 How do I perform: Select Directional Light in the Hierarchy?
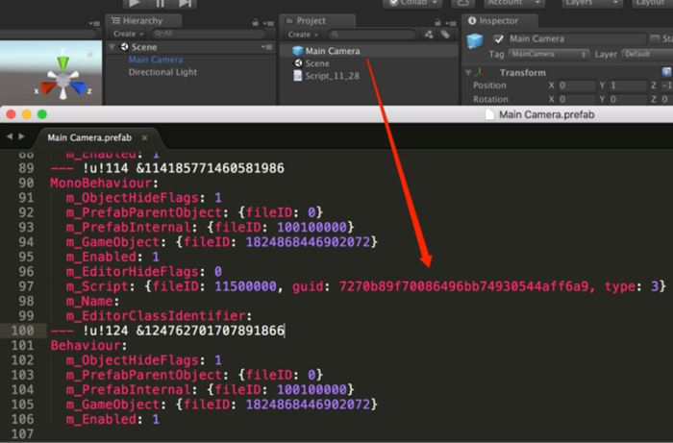pos(163,72)
